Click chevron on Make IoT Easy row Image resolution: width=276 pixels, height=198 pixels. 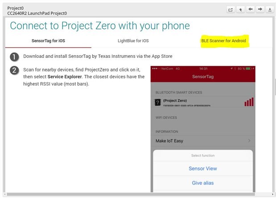pos(249,141)
